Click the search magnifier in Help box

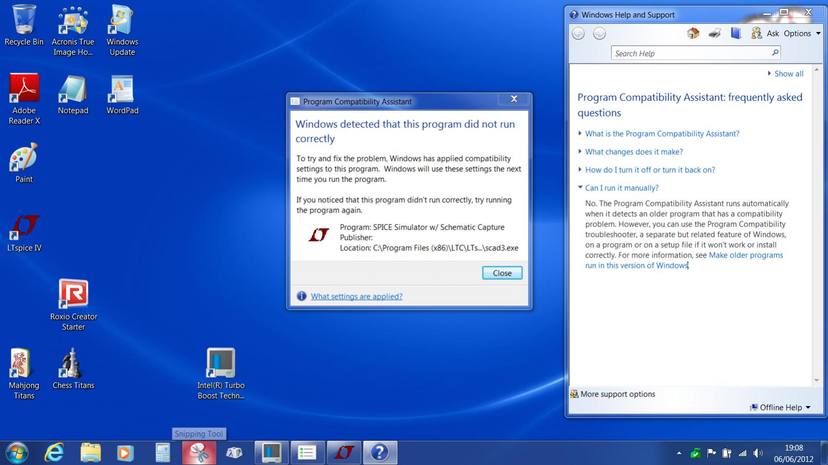click(775, 53)
